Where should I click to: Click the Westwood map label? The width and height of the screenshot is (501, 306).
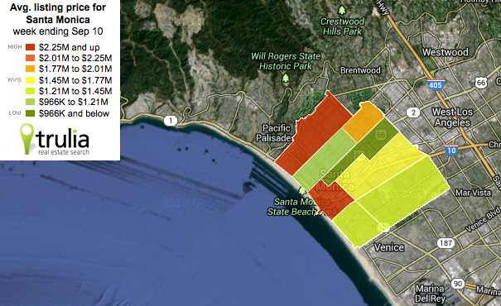[x=446, y=52]
